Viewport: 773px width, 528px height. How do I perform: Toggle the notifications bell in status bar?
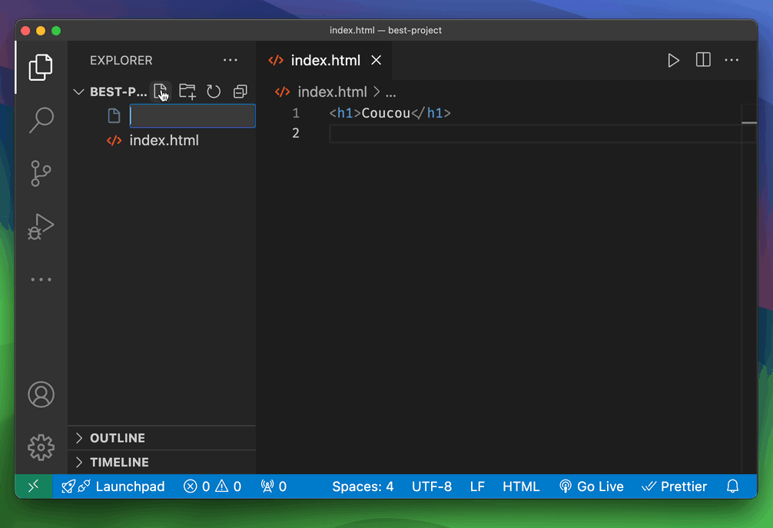pyautogui.click(x=732, y=486)
